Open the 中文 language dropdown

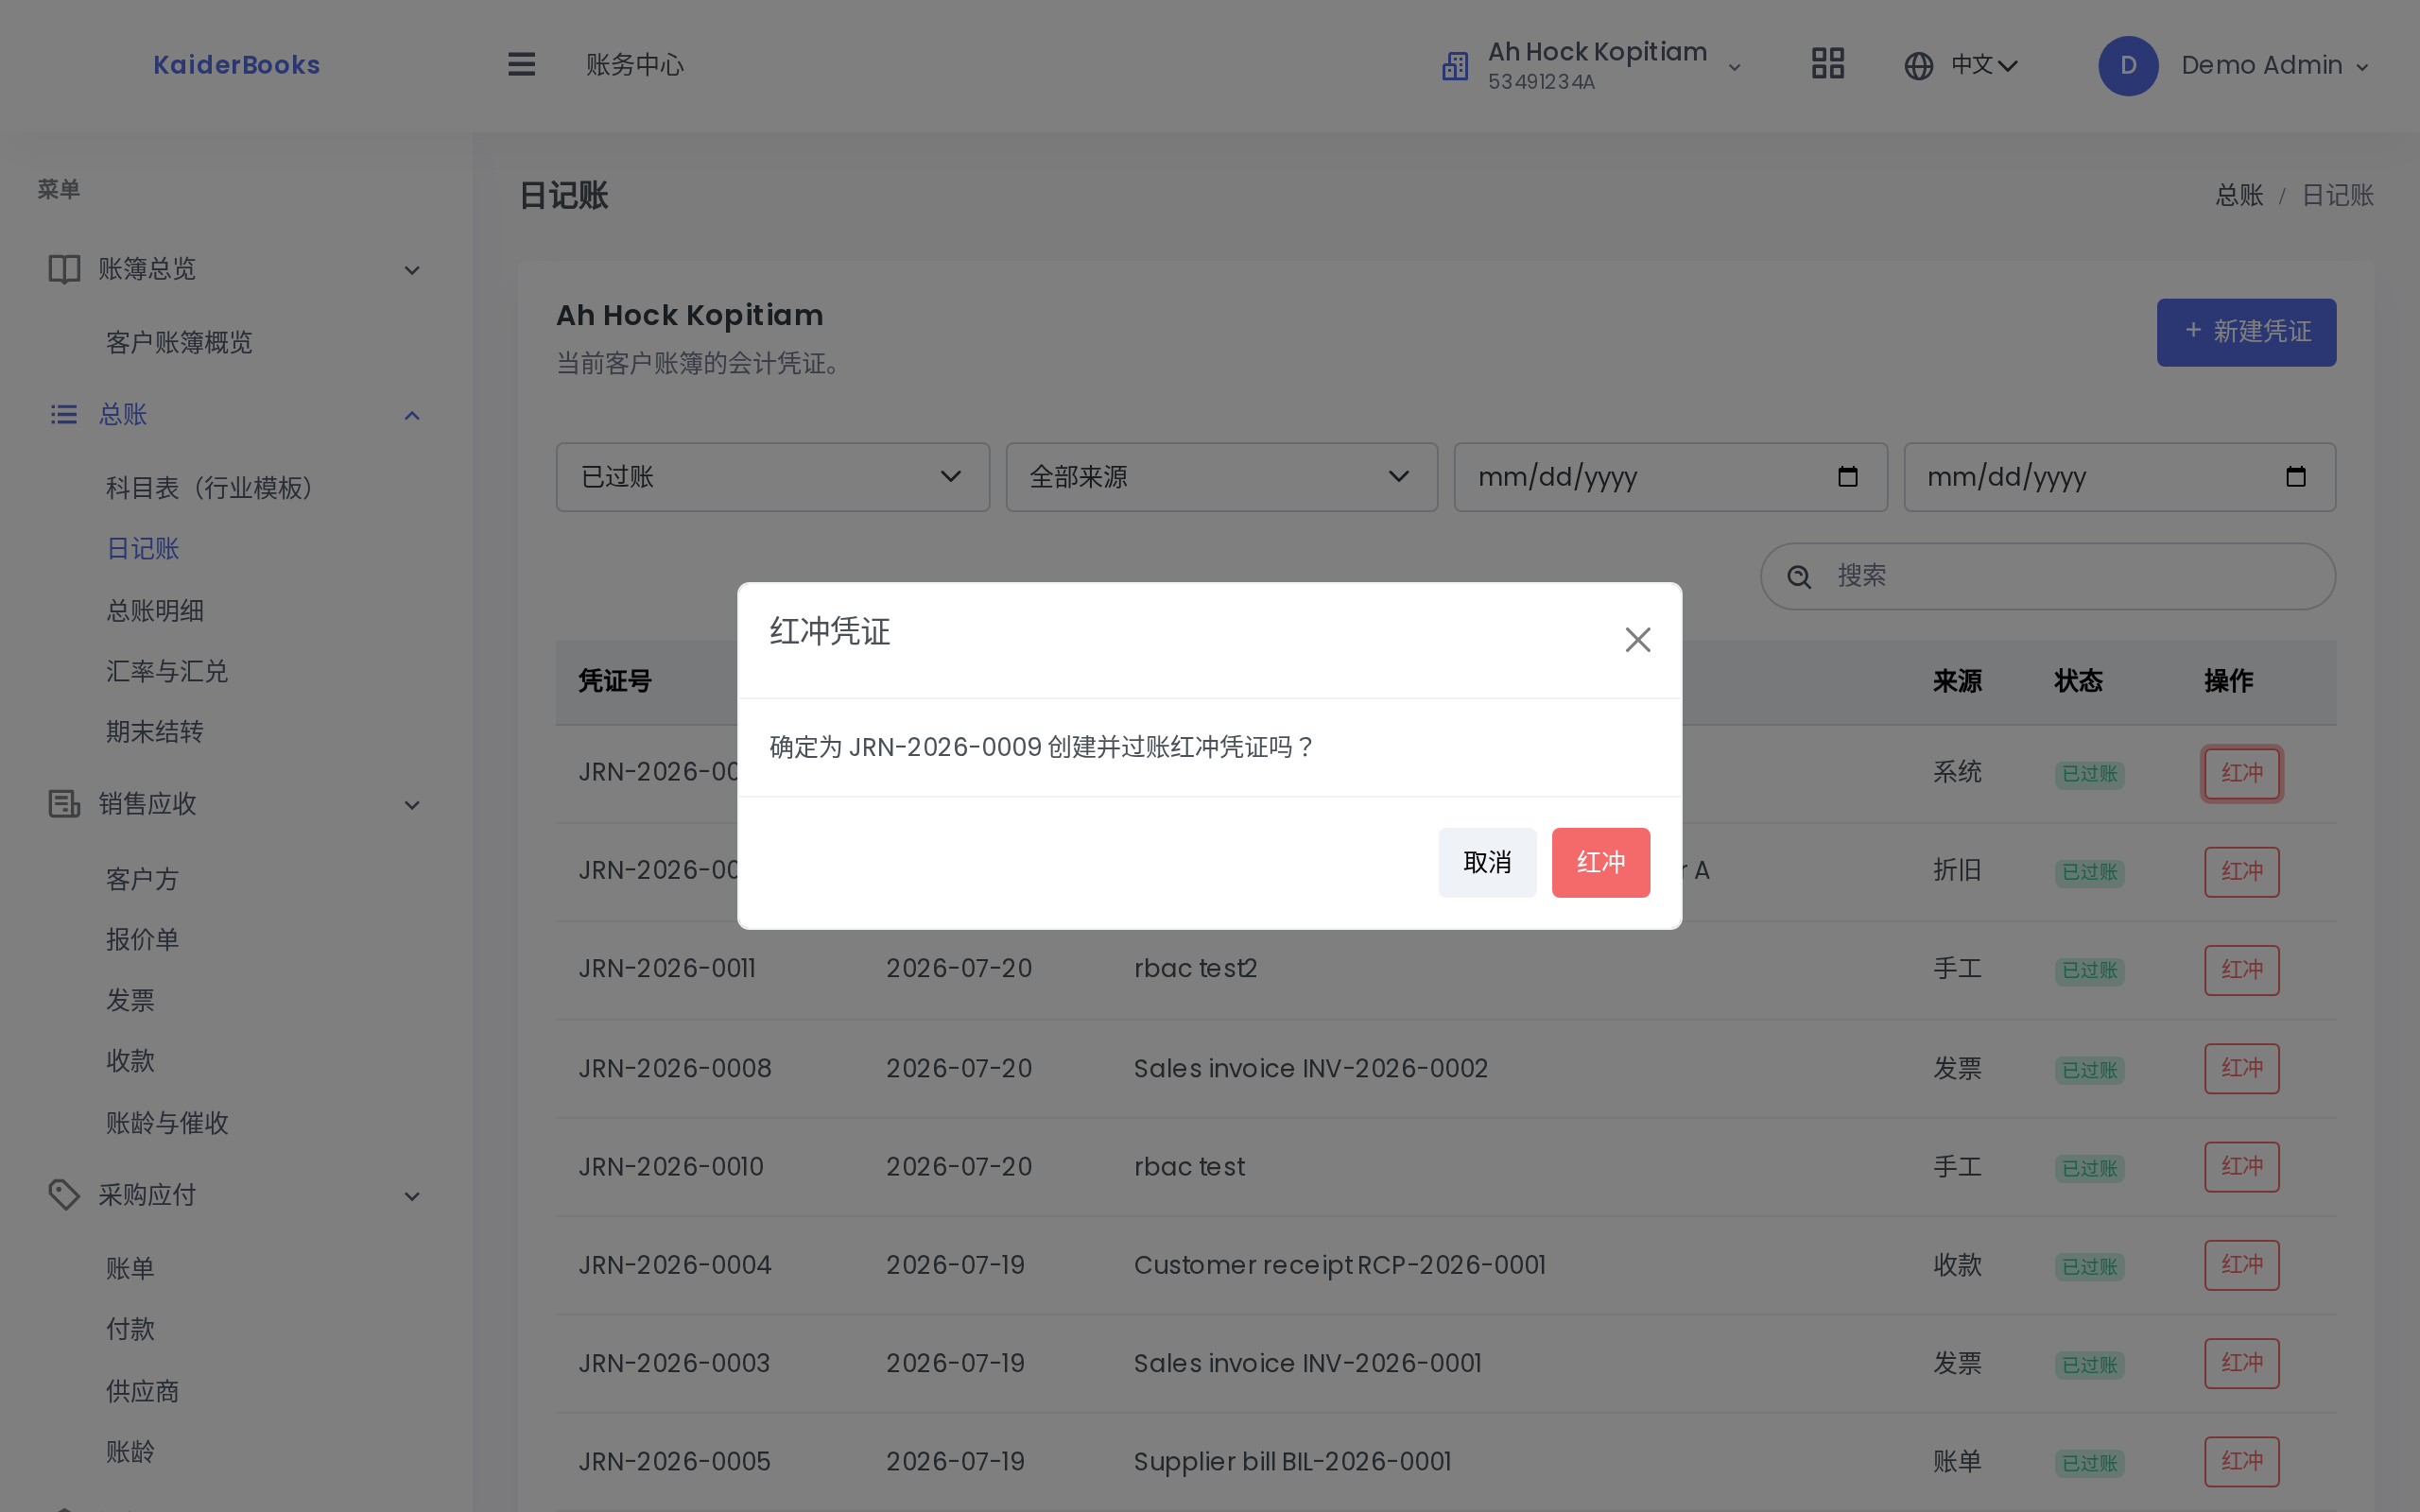point(1984,65)
